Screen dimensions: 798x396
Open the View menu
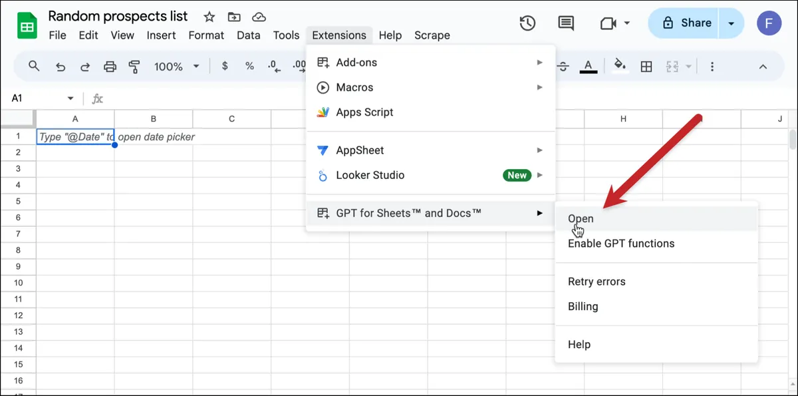122,35
